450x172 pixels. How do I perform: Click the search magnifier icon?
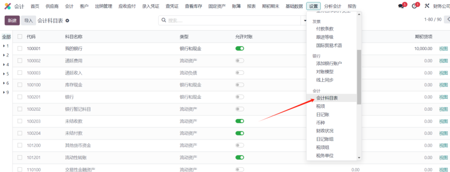[164, 20]
